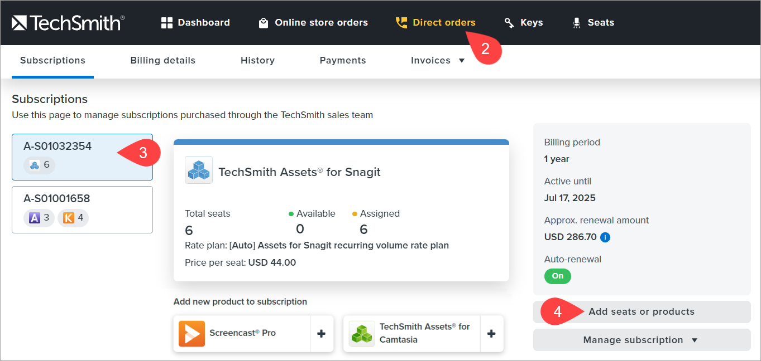Image resolution: width=761 pixels, height=361 pixels.
Task: Select subscription A-S01032354
Action: (x=82, y=157)
